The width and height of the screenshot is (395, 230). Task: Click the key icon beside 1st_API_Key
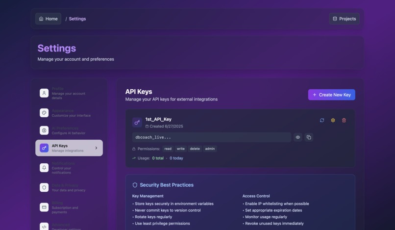[137, 123]
